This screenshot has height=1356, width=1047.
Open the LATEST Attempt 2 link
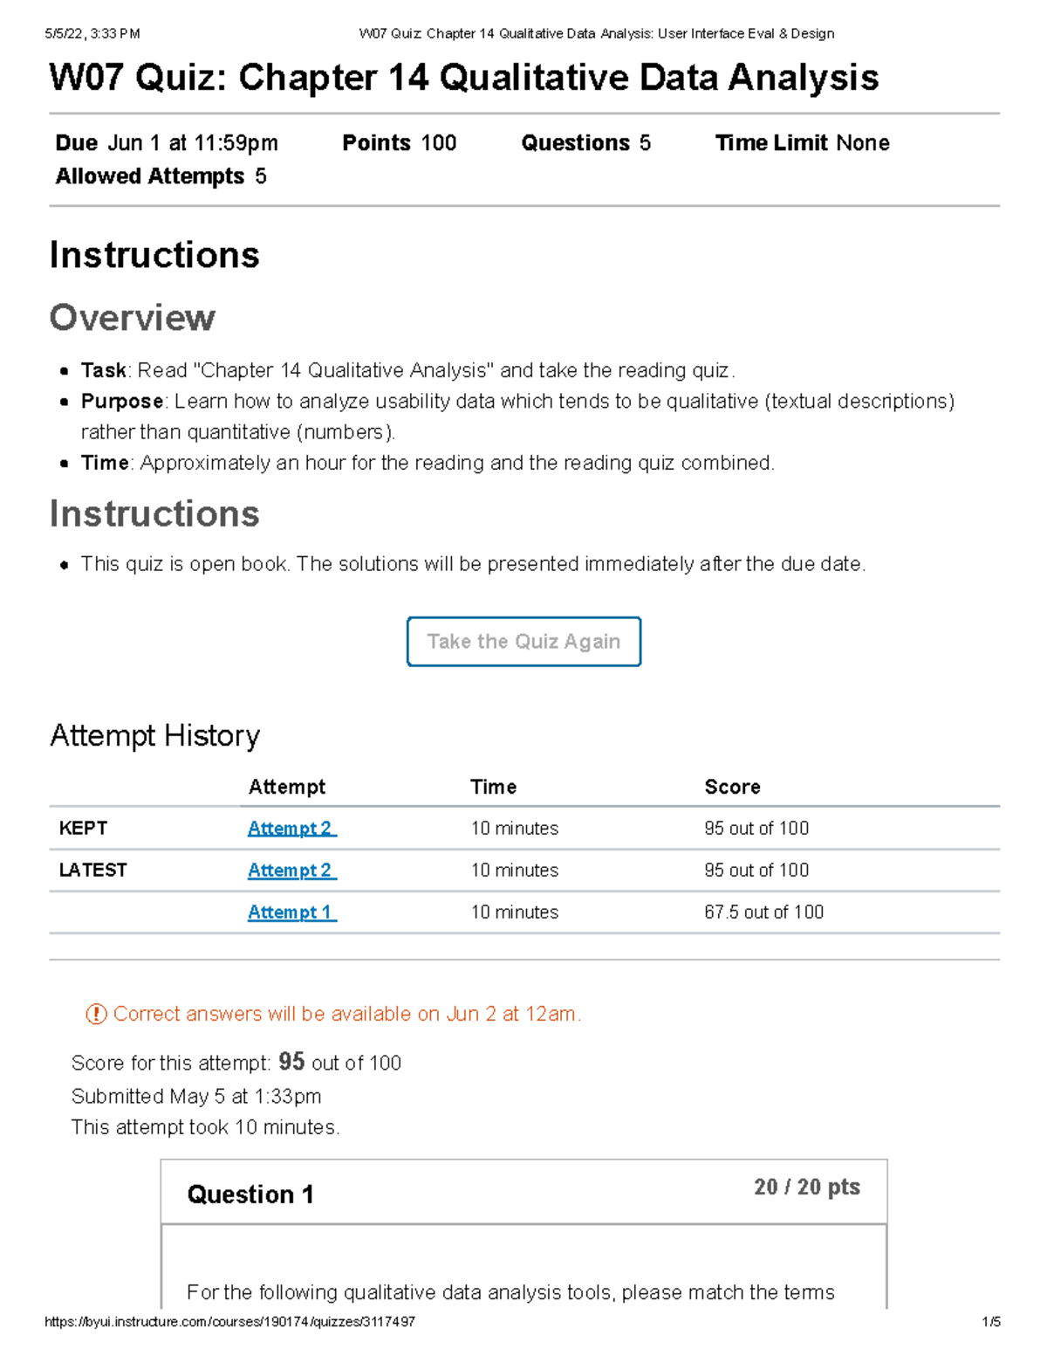291,870
